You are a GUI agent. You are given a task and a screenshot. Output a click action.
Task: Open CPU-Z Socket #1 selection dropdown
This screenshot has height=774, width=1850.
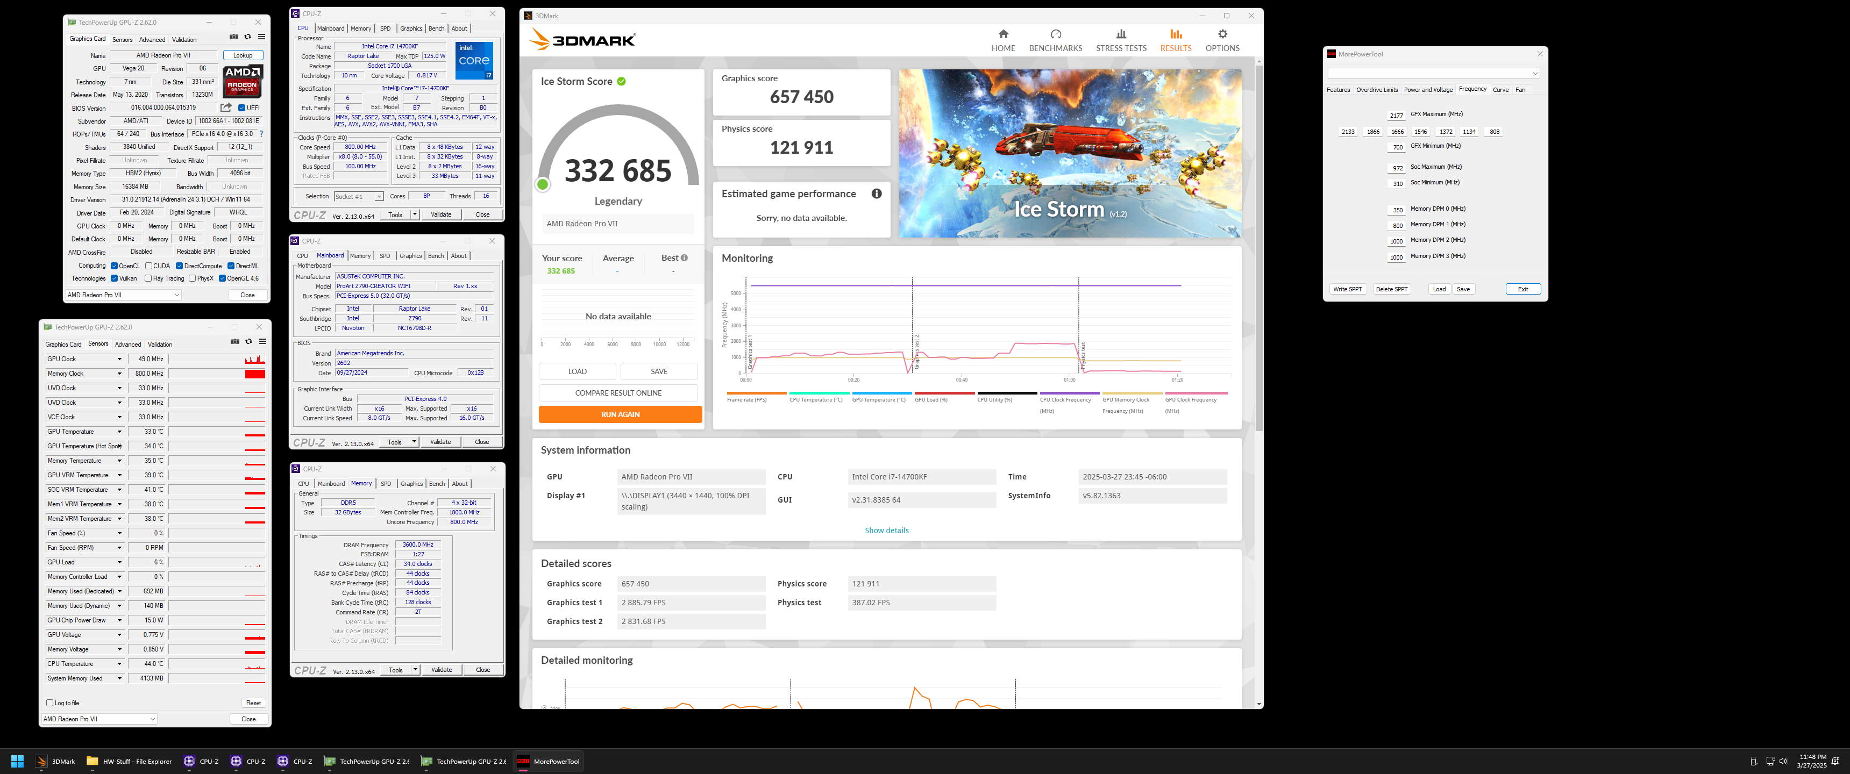[359, 197]
